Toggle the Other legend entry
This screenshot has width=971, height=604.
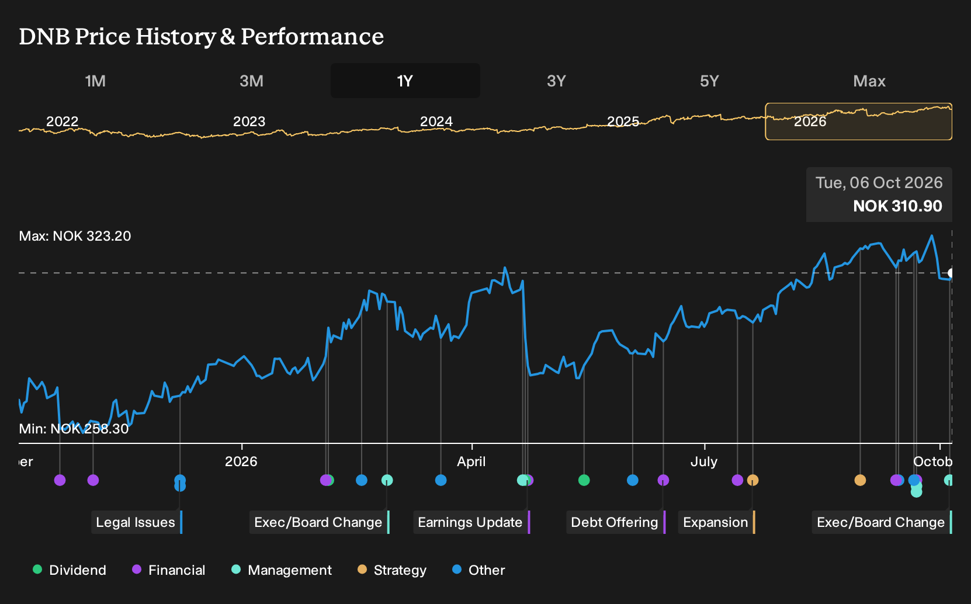click(x=478, y=570)
